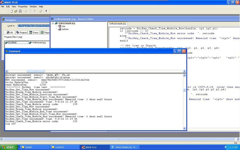Click the Paste toolbar icon
The height and width of the screenshot is (150, 240).
(x=35, y=11)
